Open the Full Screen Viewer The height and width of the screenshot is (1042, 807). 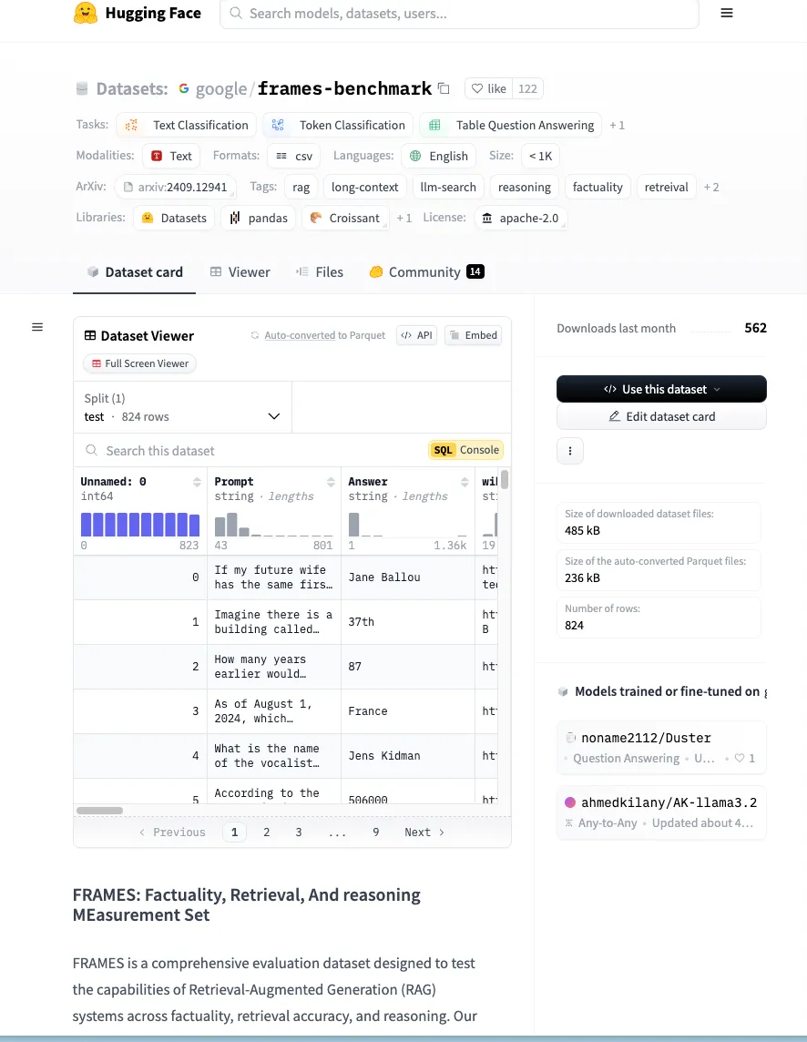(x=139, y=363)
